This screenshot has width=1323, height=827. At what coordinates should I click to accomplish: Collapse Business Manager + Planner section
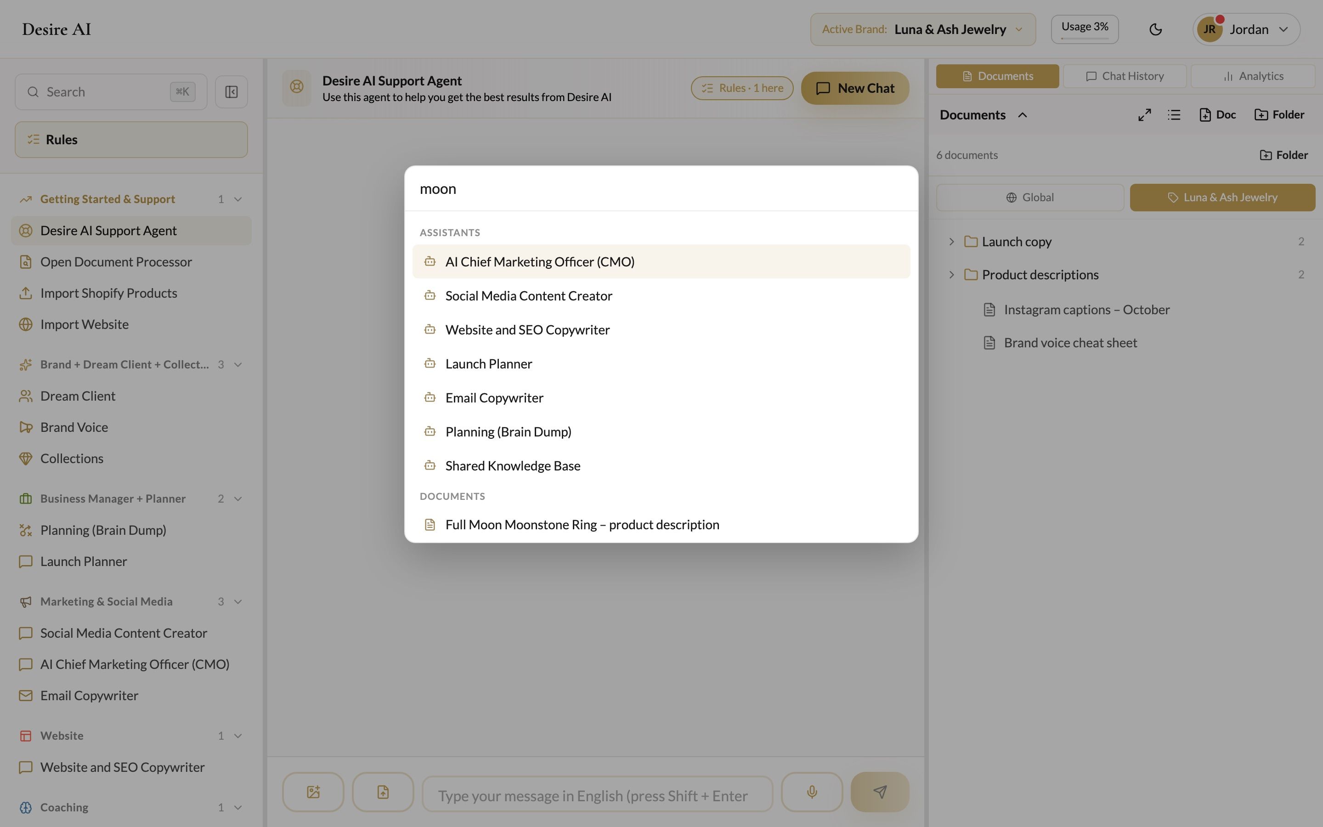(x=238, y=499)
